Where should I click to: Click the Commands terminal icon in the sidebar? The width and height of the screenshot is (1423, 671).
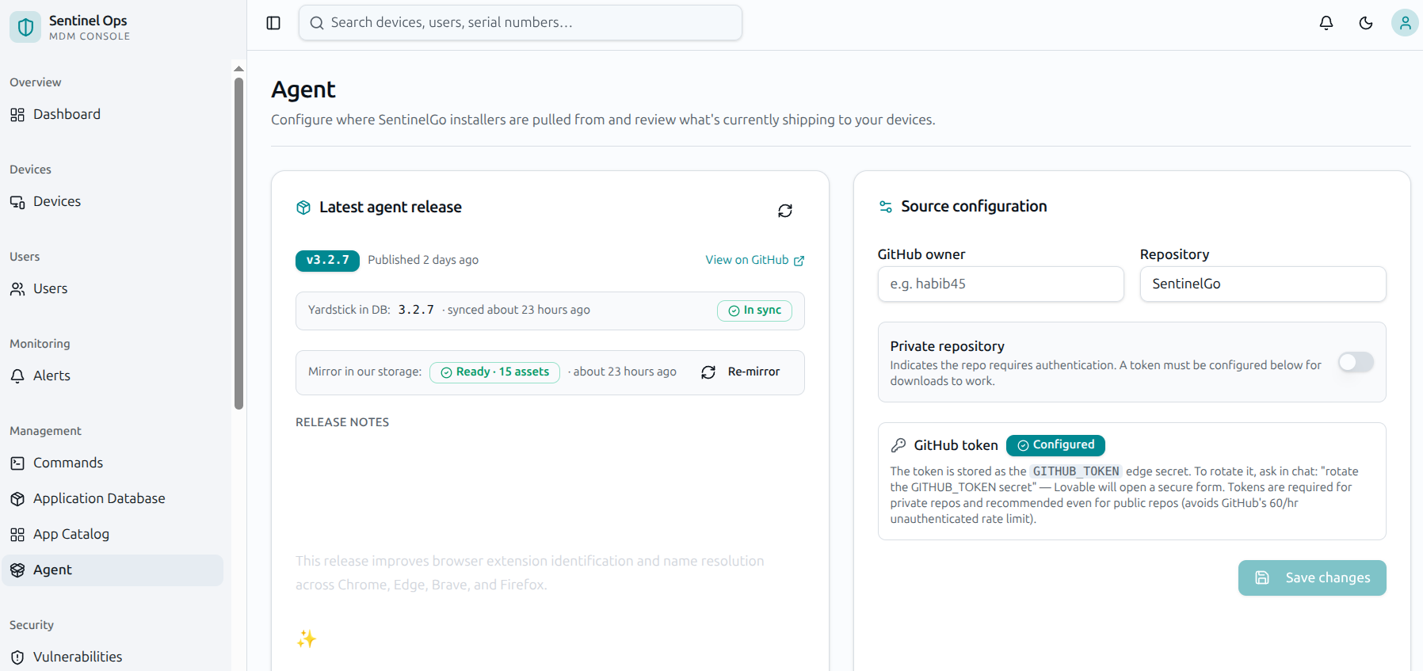[17, 463]
